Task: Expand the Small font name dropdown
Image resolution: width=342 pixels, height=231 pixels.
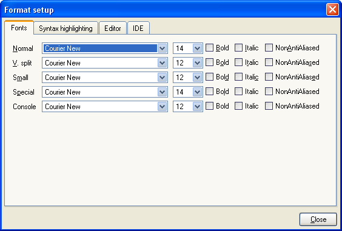Action: tap(162, 78)
